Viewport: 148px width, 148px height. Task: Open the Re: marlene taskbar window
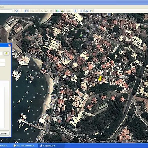pos(25,146)
